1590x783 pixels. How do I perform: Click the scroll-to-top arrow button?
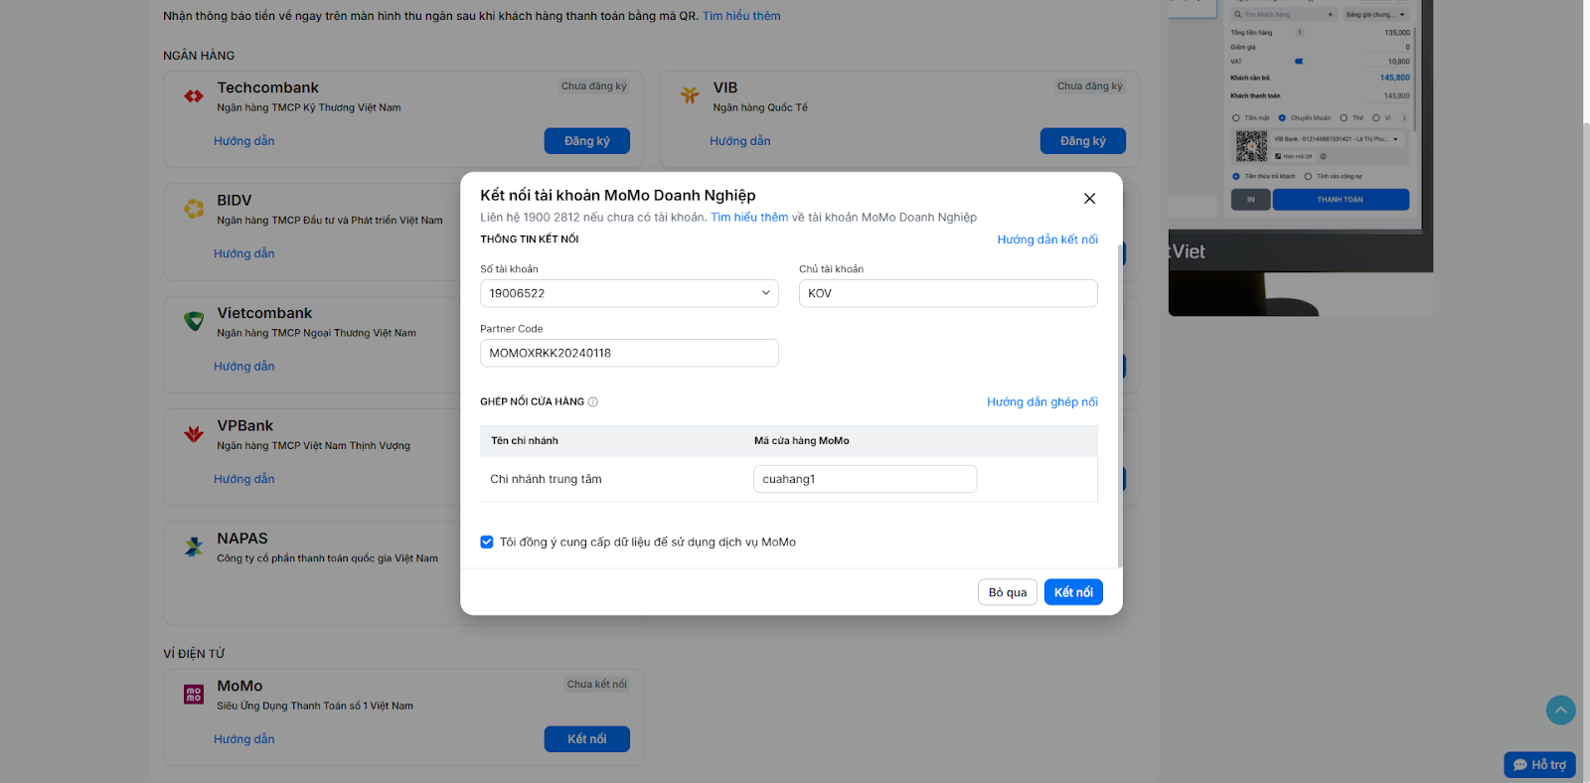click(x=1560, y=709)
